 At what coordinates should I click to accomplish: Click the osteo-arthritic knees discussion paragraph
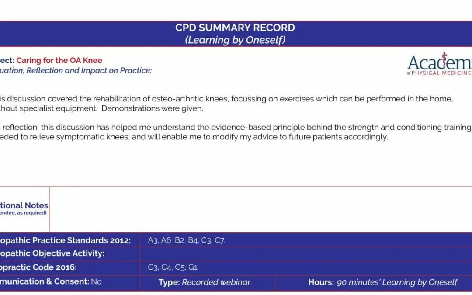pyautogui.click(x=226, y=104)
